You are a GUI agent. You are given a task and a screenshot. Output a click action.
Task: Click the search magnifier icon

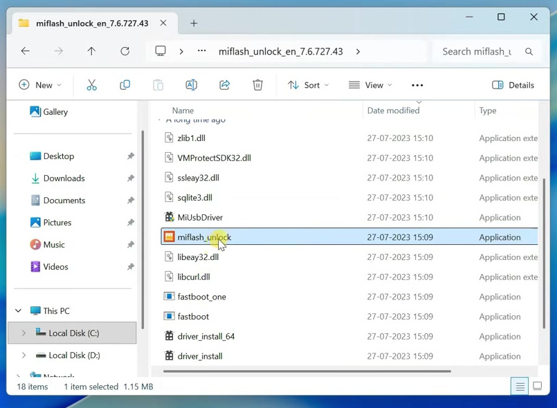[x=529, y=52]
